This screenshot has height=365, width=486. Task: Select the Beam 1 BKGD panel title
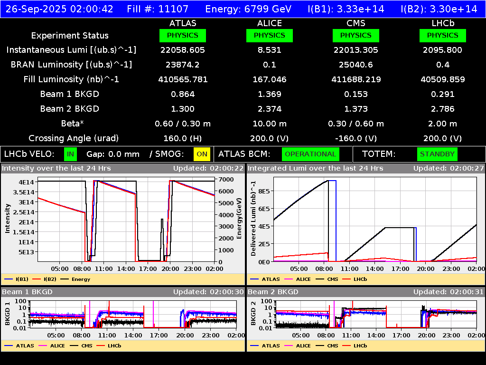[x=28, y=292]
